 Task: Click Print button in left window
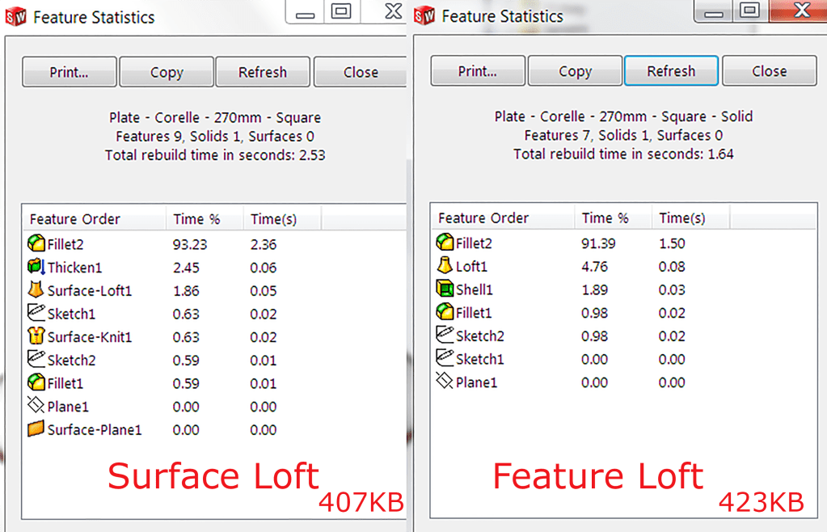click(70, 72)
